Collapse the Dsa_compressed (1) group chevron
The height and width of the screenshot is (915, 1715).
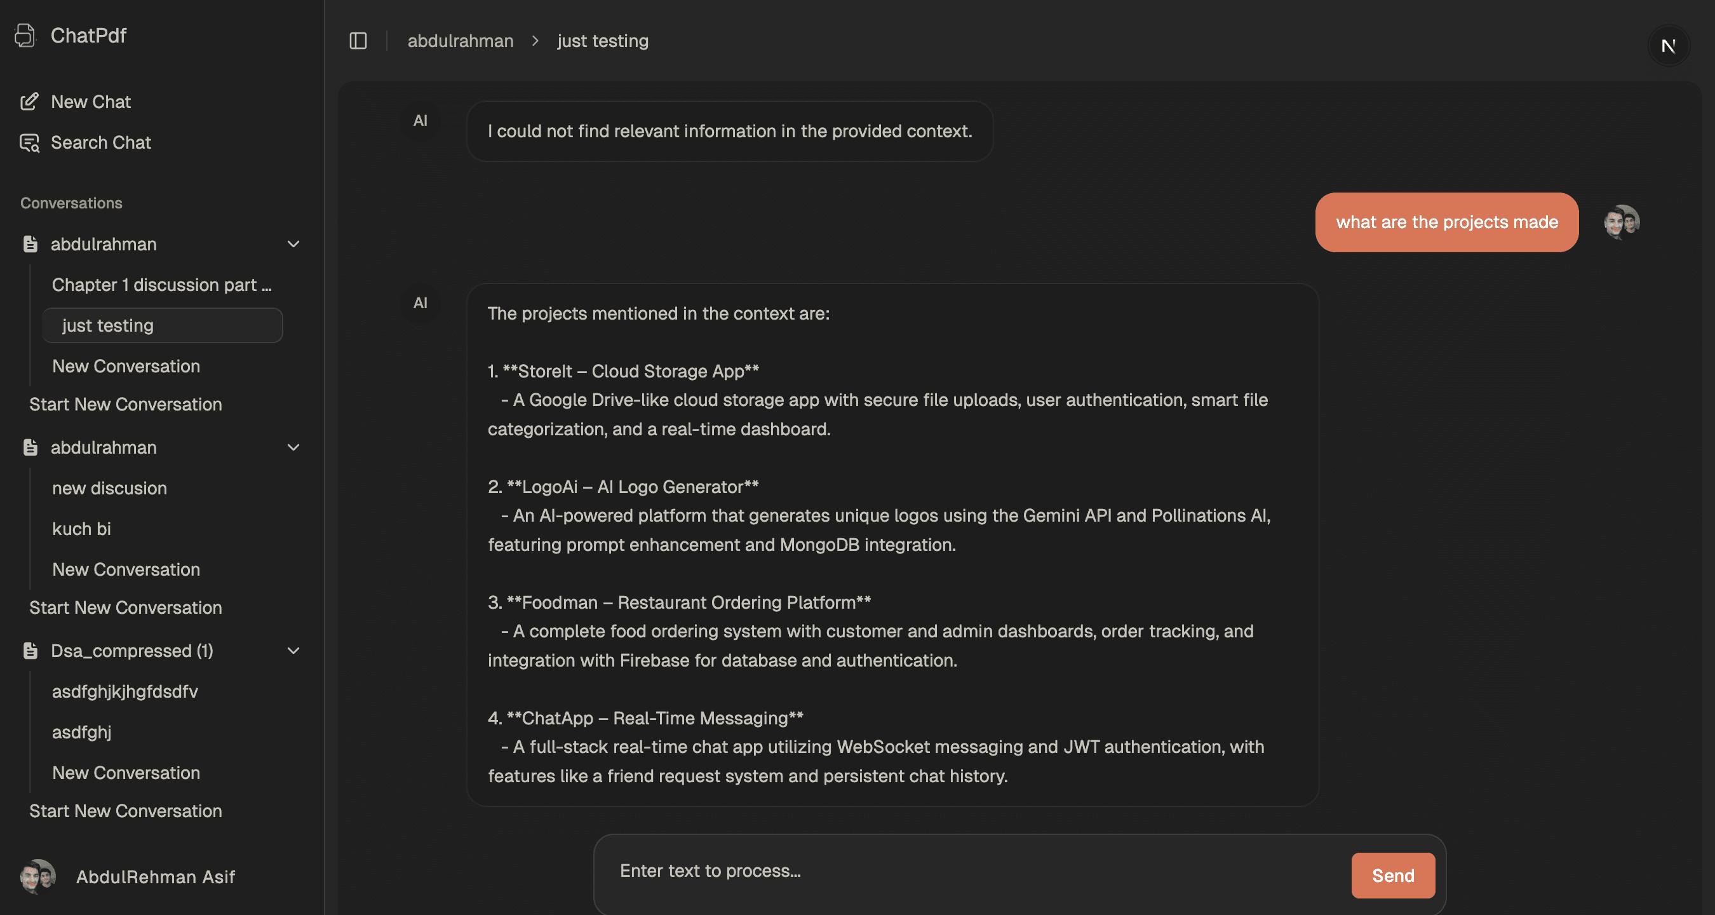[293, 651]
